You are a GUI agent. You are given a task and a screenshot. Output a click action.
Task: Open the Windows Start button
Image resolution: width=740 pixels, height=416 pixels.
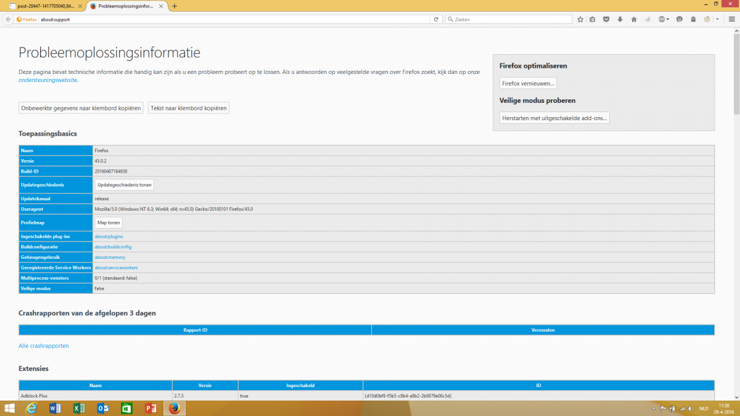(10, 408)
